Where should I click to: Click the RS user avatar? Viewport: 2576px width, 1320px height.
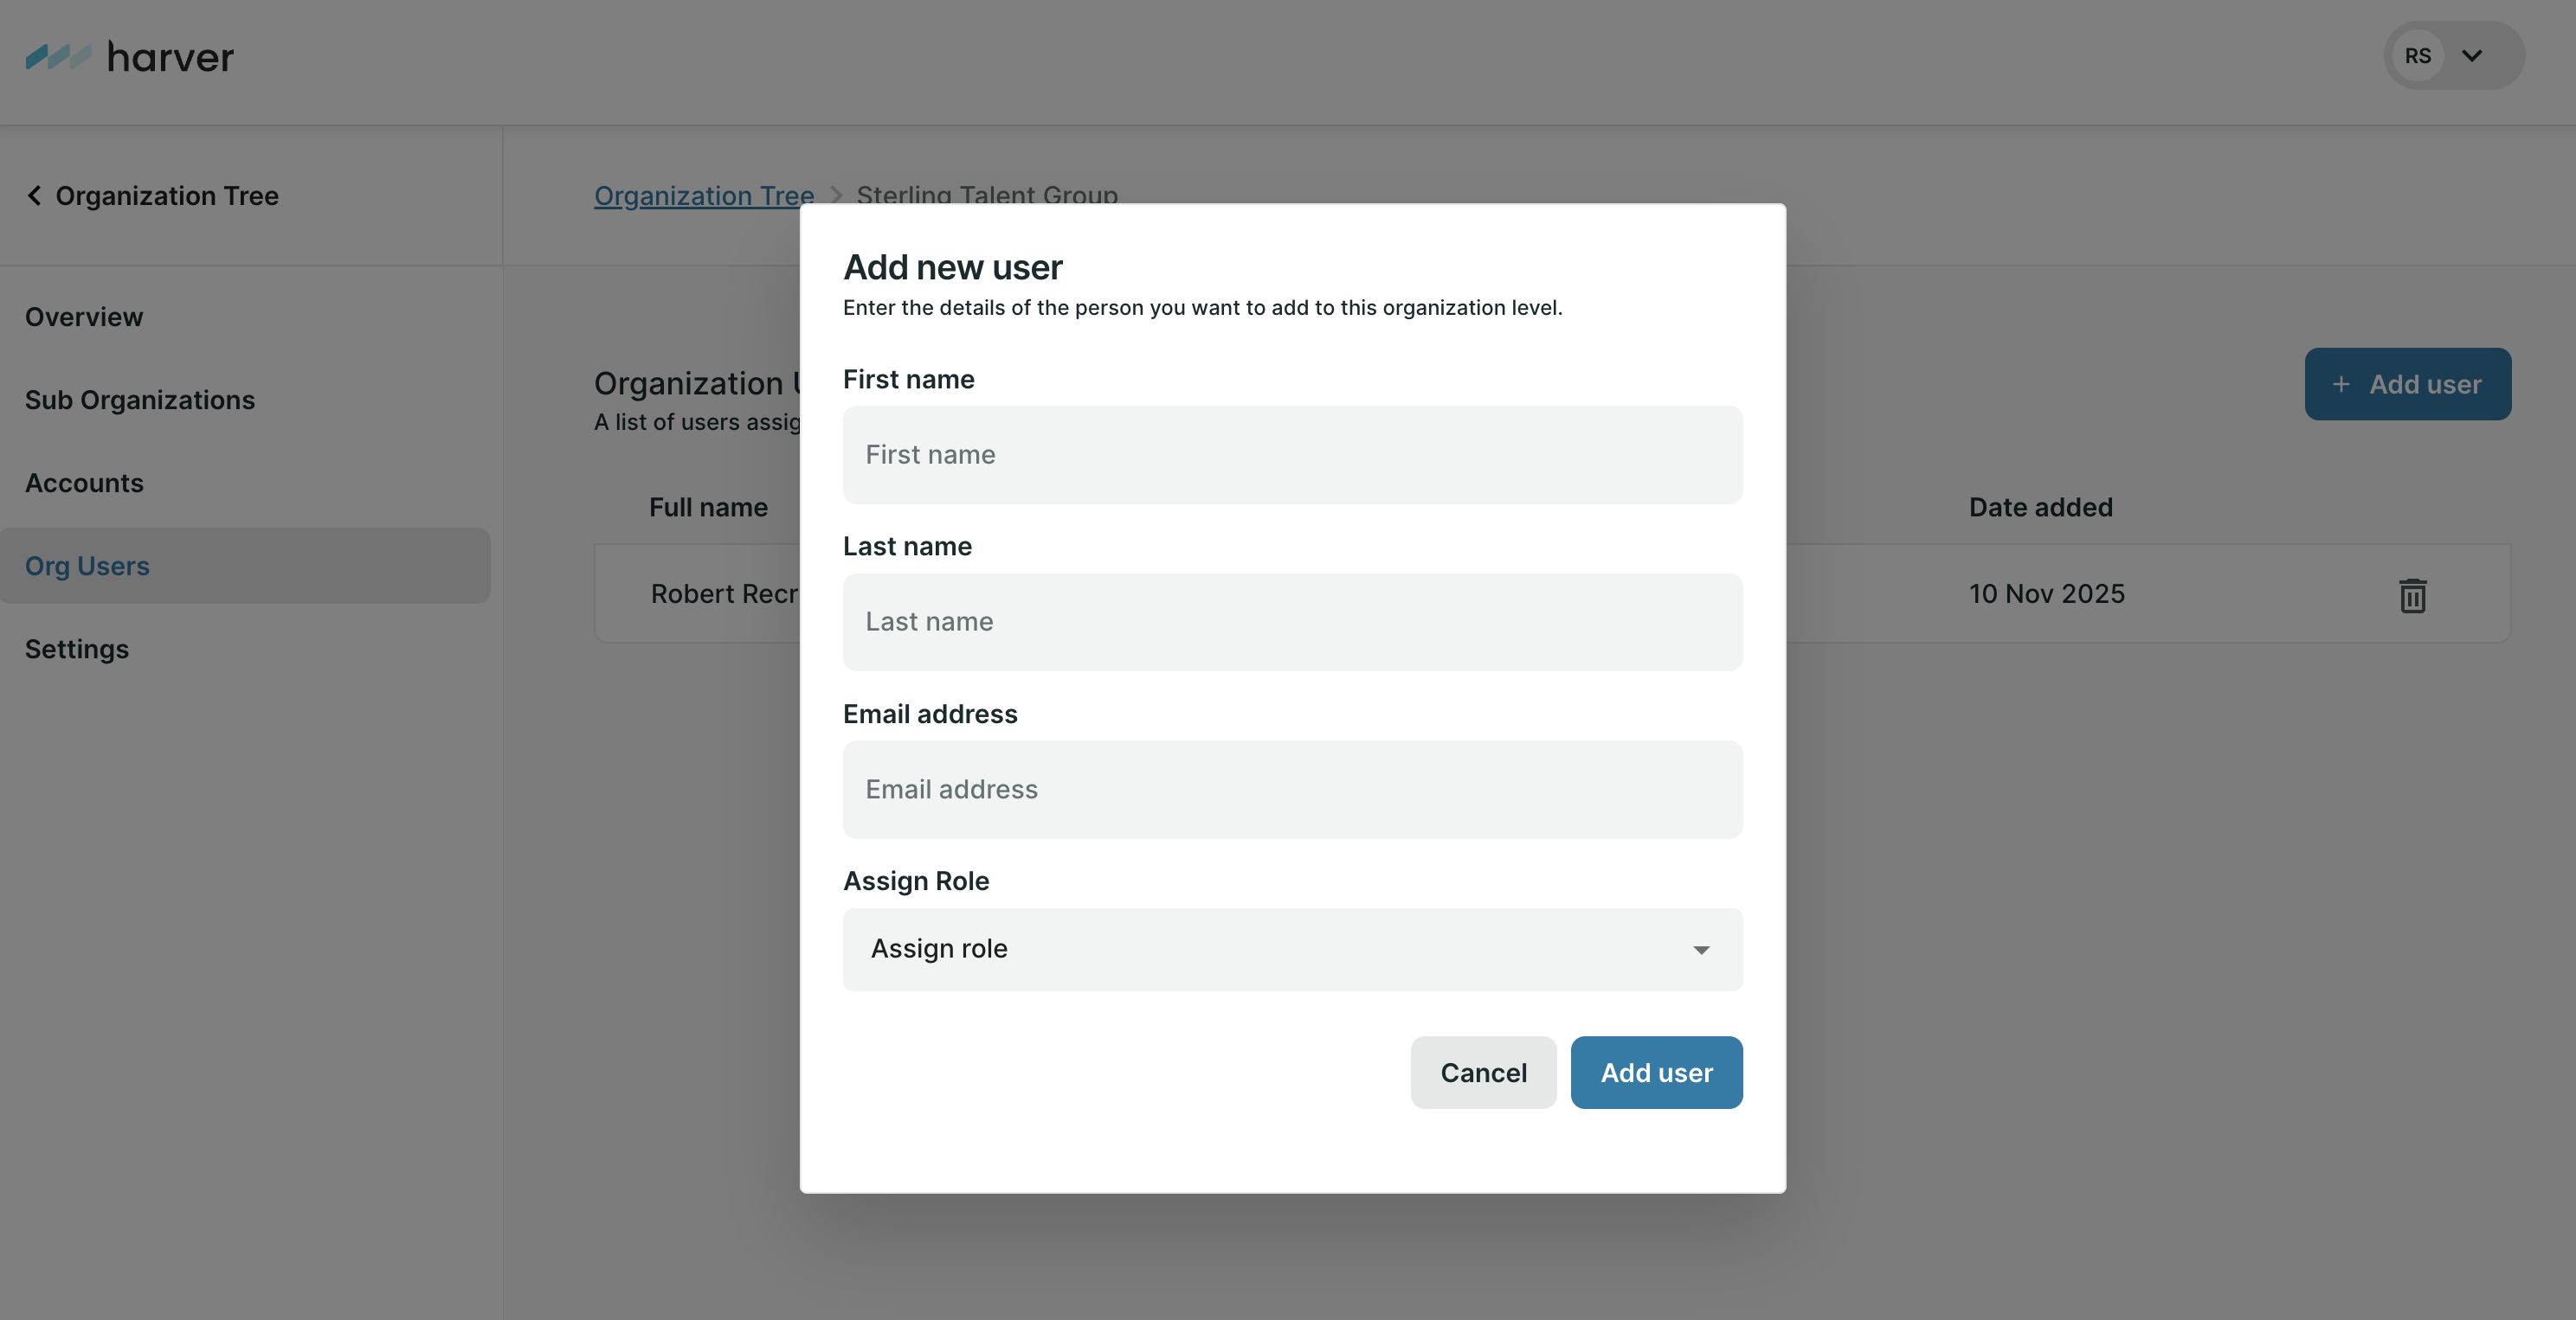2417,56
